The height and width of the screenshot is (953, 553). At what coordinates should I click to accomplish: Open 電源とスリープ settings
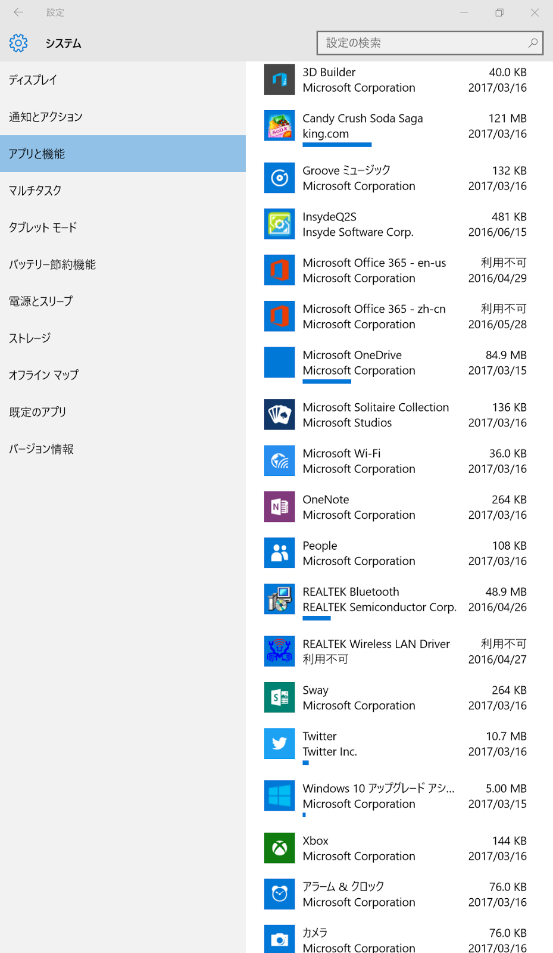[x=123, y=301]
